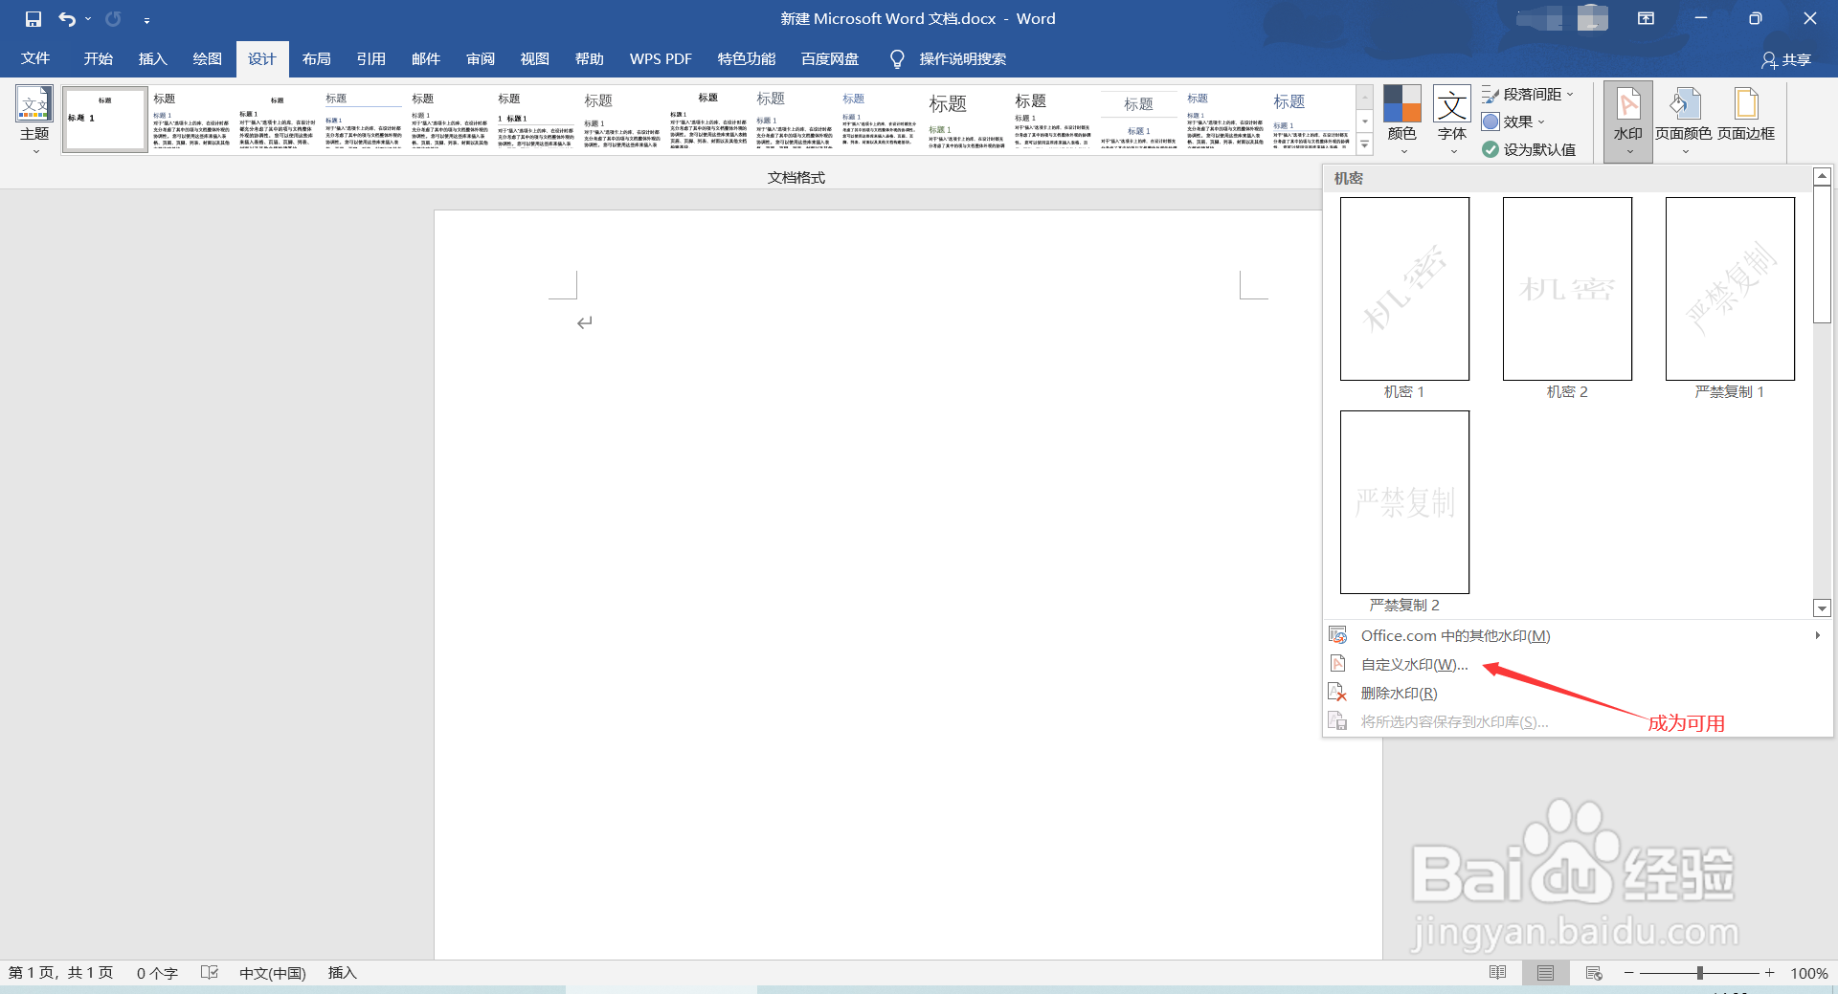This screenshot has height=994, width=1838.
Task: Open the Fonts (字体) button
Action: pos(1452,121)
